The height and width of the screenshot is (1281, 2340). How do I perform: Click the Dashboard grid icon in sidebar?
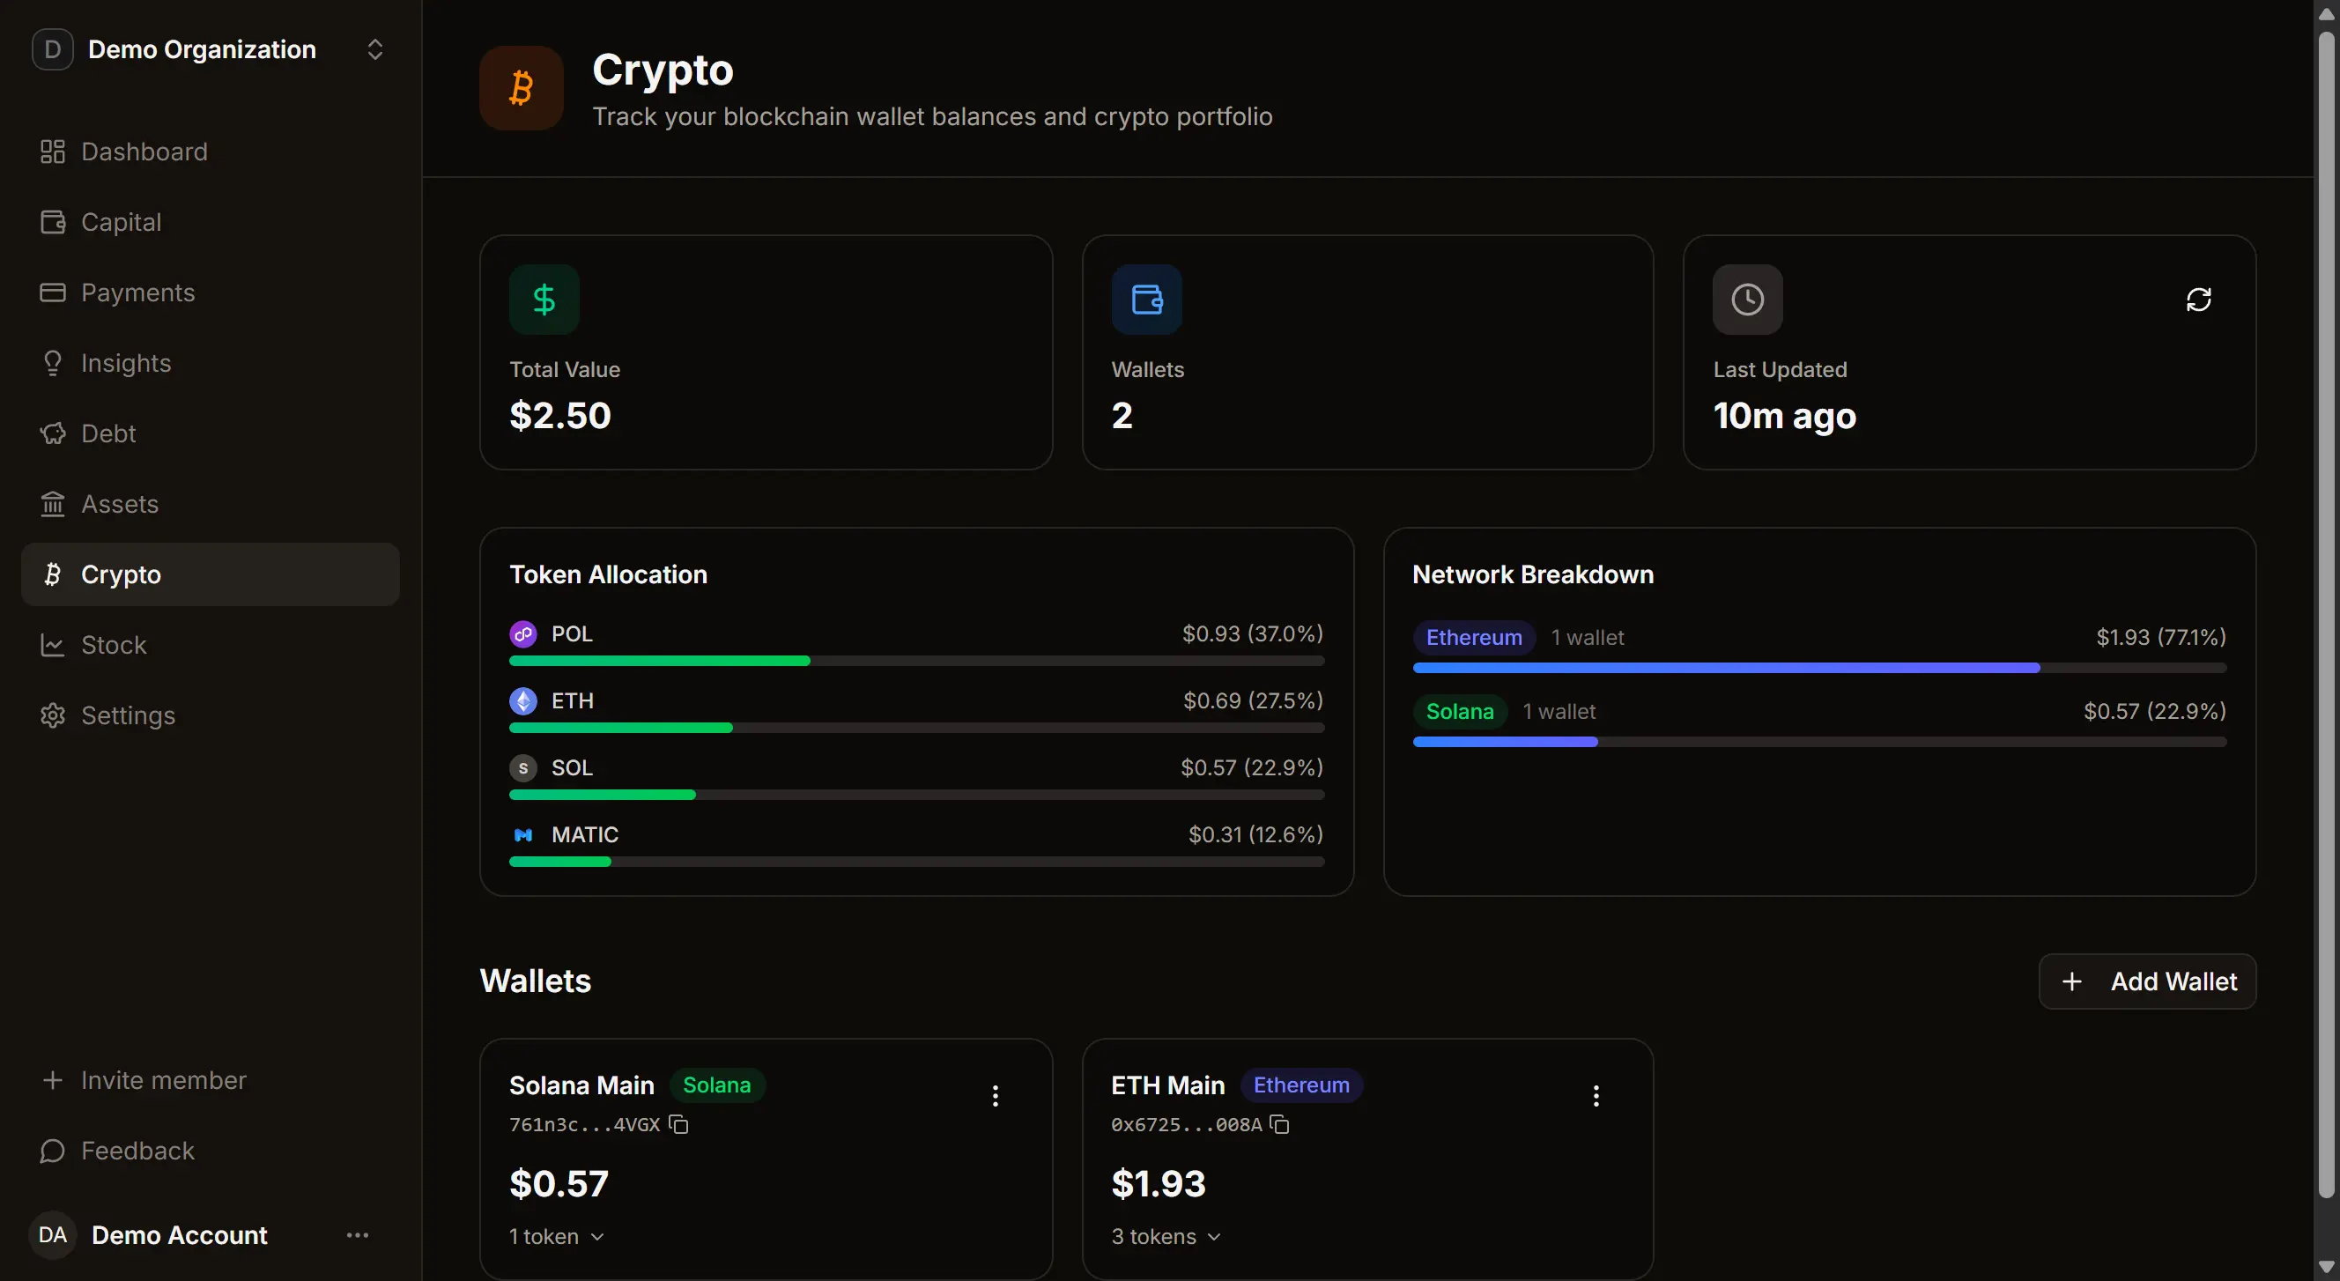53,152
